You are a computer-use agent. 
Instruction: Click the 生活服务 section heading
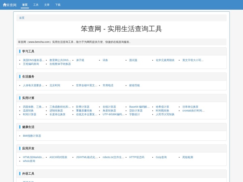[28, 76]
